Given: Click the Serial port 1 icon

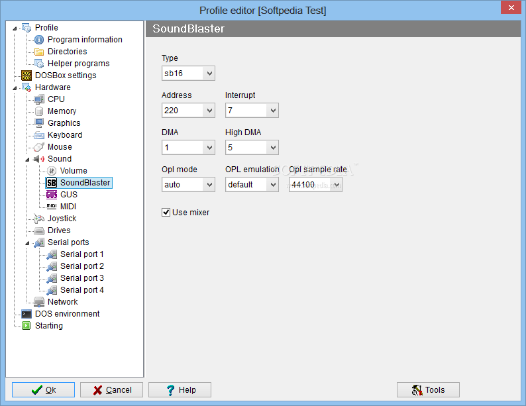Looking at the screenshot, I should click(52, 254).
